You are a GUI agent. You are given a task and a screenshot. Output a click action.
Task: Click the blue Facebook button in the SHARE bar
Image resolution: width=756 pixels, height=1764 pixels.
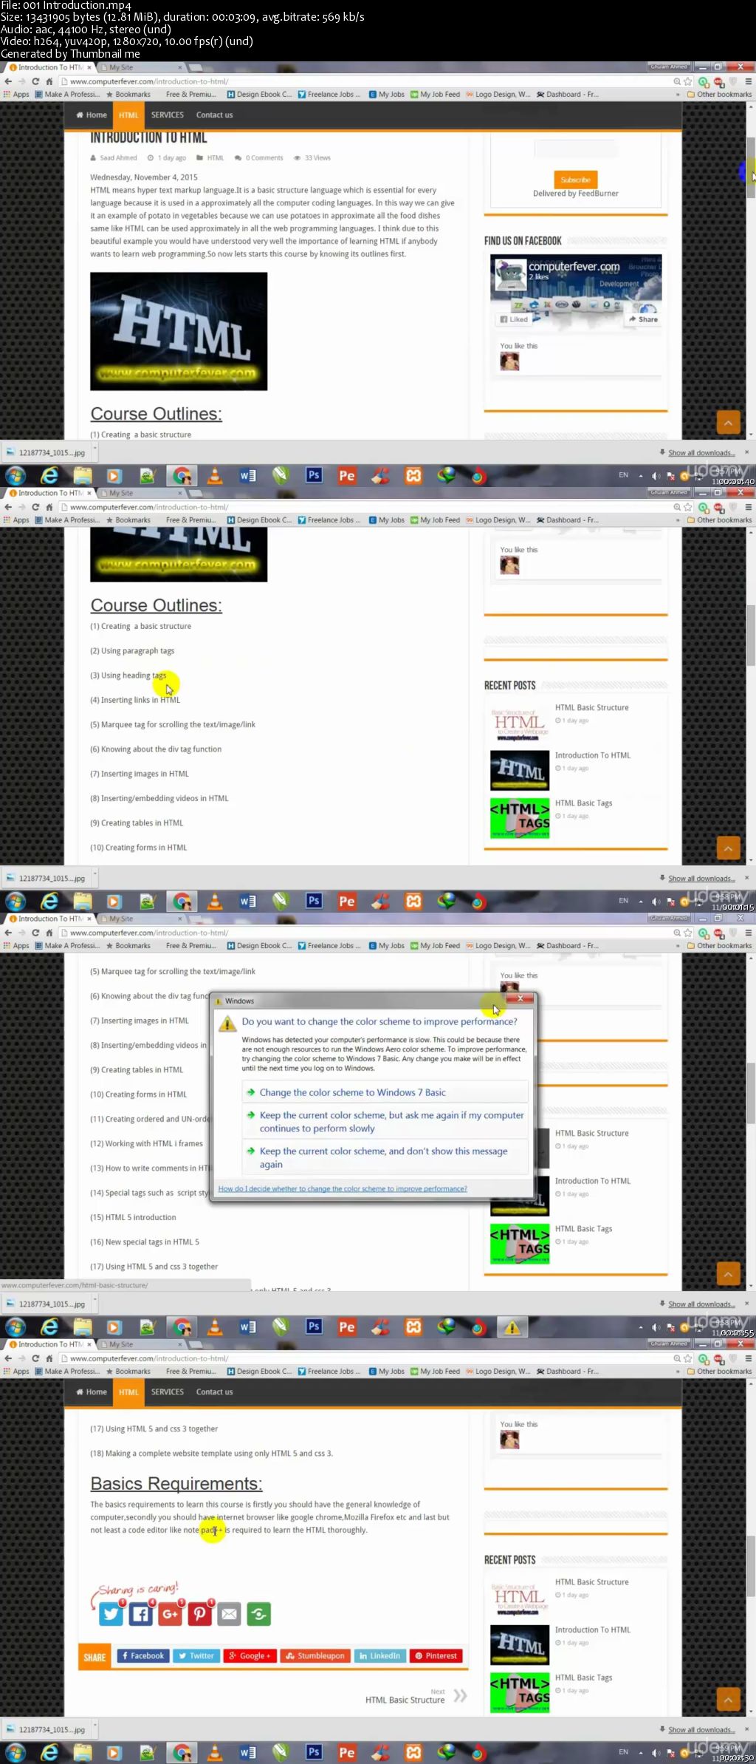[x=143, y=1655]
